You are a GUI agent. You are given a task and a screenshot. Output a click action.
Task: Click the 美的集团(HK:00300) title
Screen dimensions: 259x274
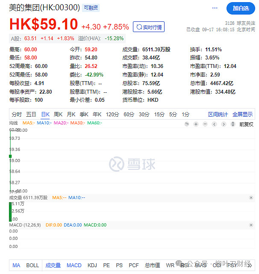[44, 8]
